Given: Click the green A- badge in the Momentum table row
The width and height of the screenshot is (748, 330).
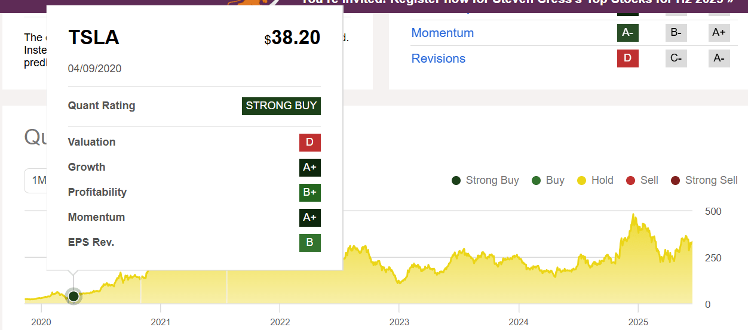Looking at the screenshot, I should [627, 33].
